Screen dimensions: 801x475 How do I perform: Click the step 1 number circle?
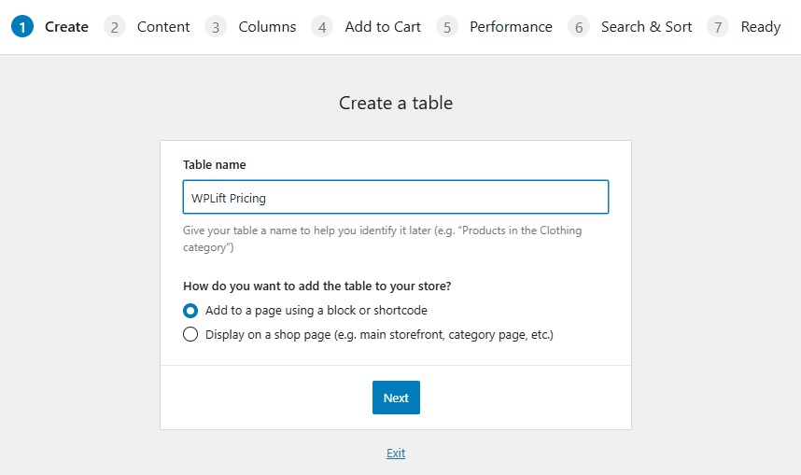pos(22,27)
